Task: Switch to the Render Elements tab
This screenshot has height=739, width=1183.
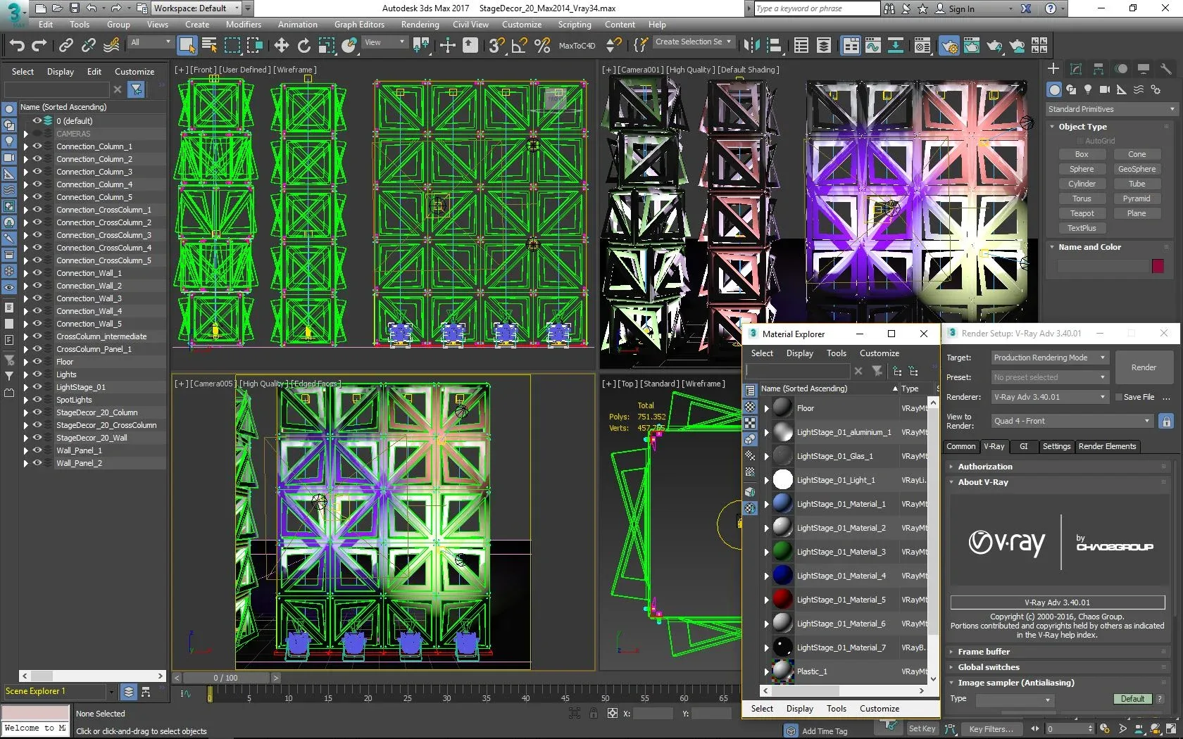Action: [x=1107, y=446]
